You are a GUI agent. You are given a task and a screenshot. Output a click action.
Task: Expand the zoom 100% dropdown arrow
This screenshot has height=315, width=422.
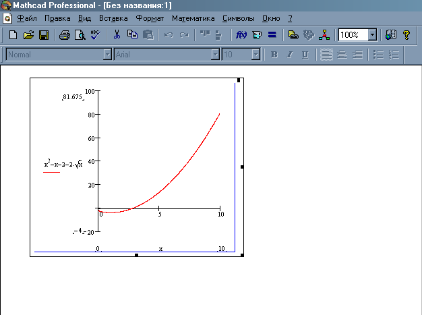coord(373,34)
